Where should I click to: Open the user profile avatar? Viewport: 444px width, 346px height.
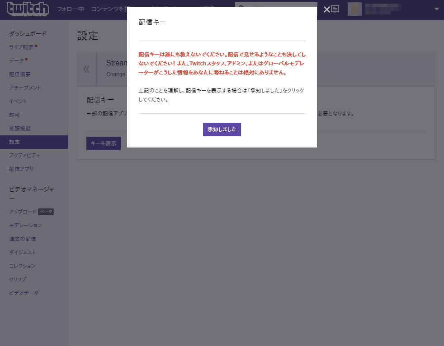tap(354, 9)
